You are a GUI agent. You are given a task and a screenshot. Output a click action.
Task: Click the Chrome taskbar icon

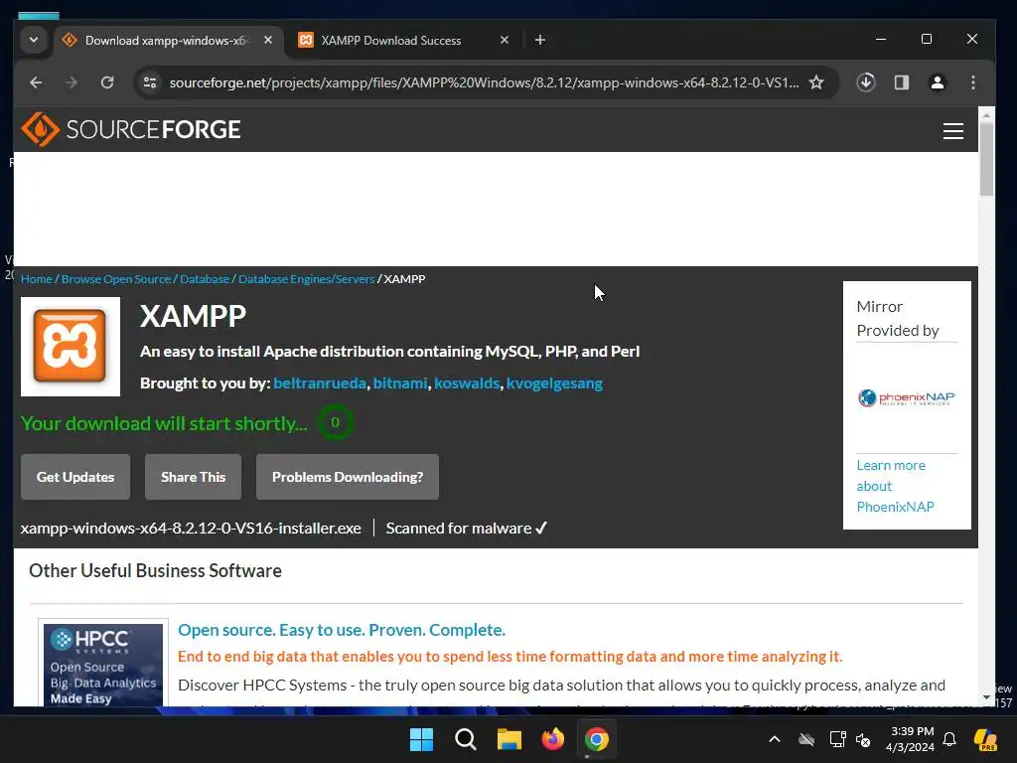596,739
